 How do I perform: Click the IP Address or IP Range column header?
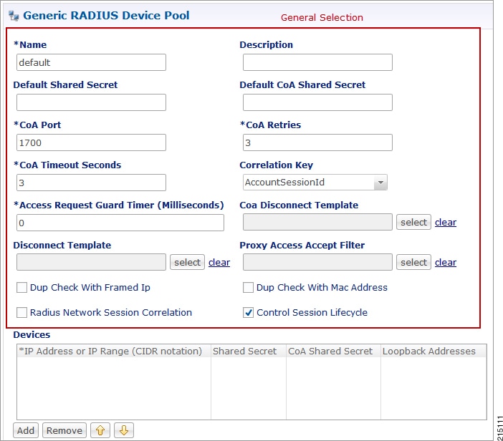pyautogui.click(x=114, y=351)
